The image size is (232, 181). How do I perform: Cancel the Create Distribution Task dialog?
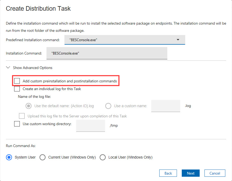point(215,173)
